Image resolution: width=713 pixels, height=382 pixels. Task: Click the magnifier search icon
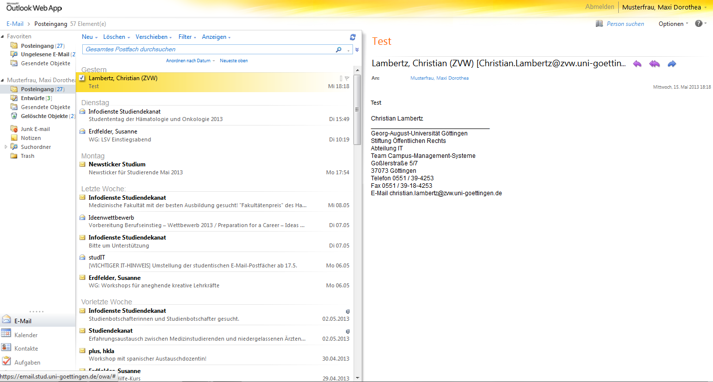tap(339, 49)
